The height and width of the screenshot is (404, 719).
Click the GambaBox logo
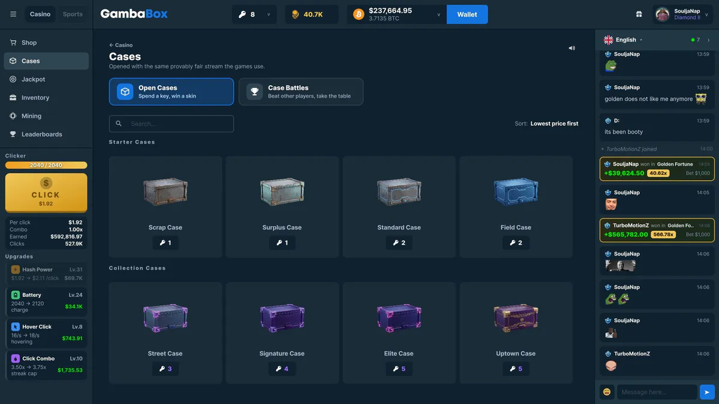(134, 14)
